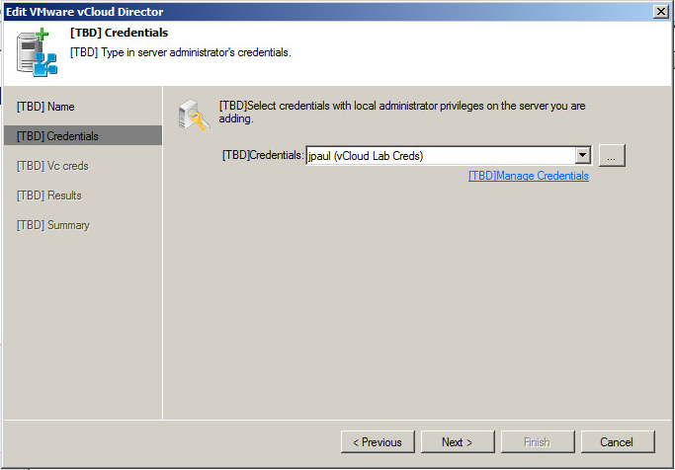Viewport: 675px width, 470px height.
Task: Go to the [TBD] Vc creds step
Action: pyautogui.click(x=52, y=166)
